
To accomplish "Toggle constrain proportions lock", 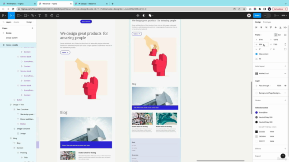I will tap(285, 45).
